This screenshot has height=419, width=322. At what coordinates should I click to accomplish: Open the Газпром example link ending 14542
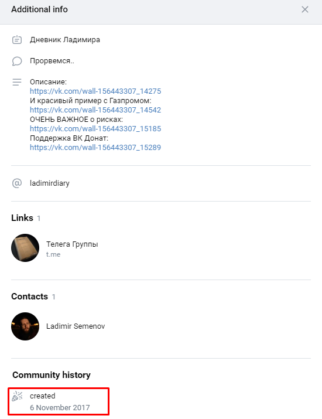tap(95, 110)
